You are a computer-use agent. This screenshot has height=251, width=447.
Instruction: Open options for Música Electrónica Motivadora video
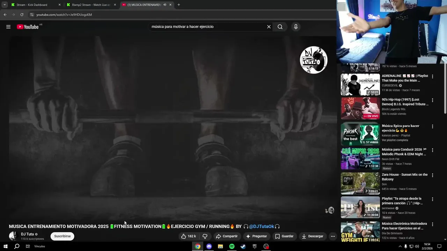432,225
